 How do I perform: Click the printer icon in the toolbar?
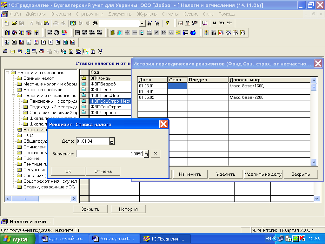(x=56, y=23)
